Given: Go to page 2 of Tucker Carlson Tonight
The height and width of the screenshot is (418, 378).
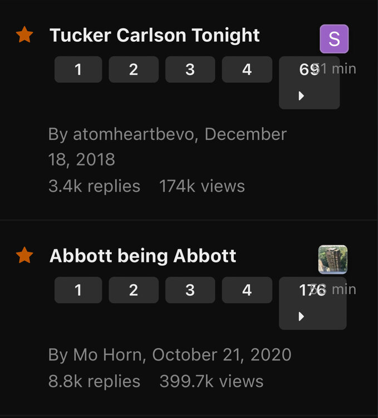Looking at the screenshot, I should point(134,70).
